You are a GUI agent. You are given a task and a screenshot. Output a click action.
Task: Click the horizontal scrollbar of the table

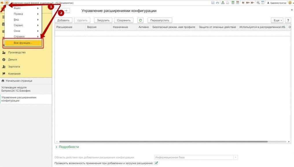click(163, 142)
